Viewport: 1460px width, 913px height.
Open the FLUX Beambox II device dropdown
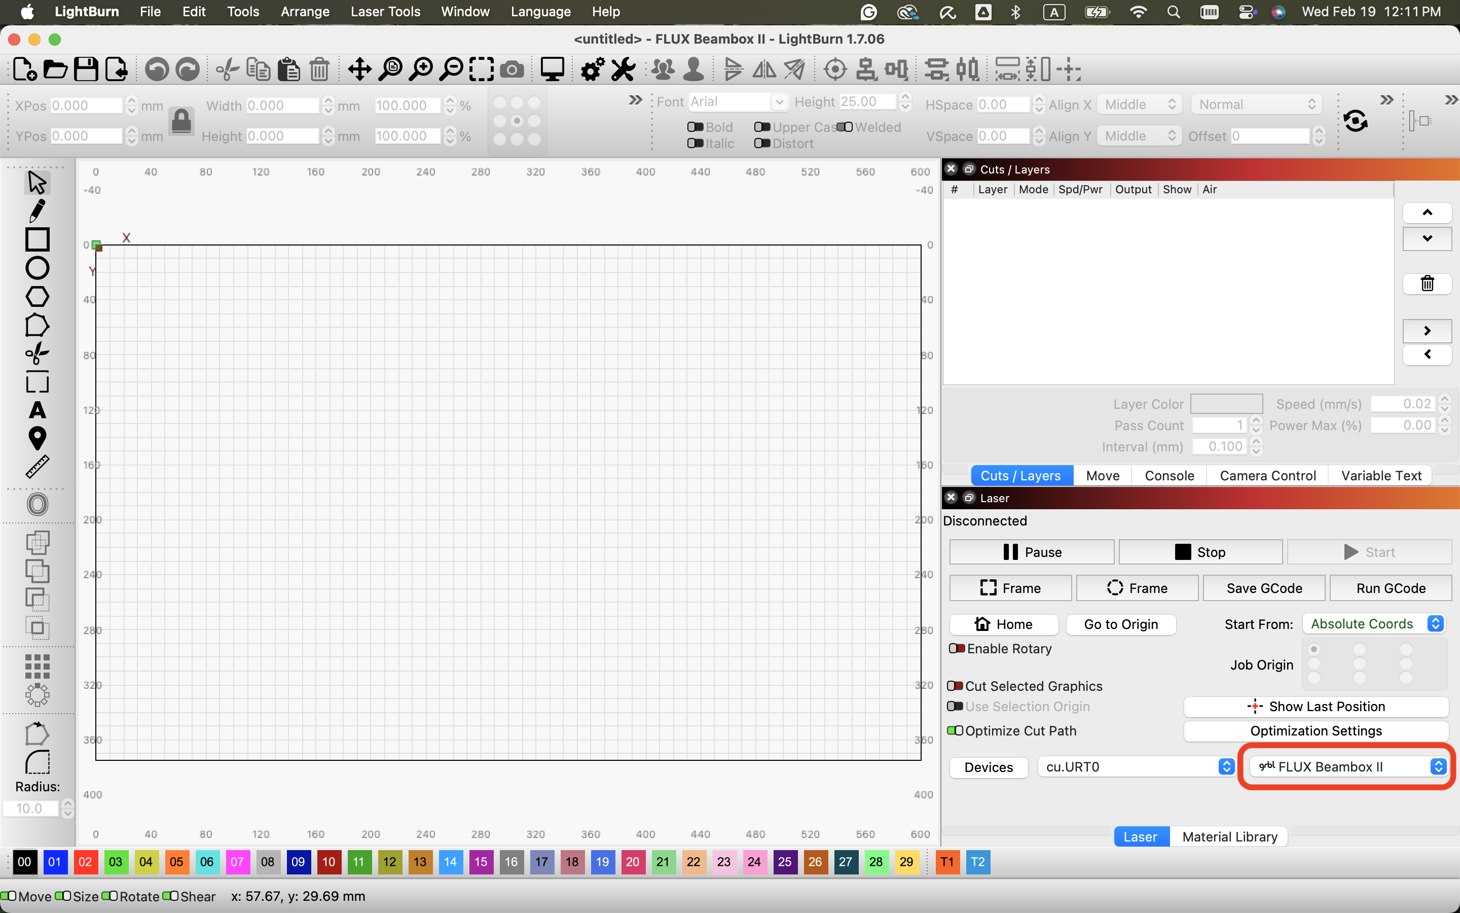click(x=1348, y=767)
